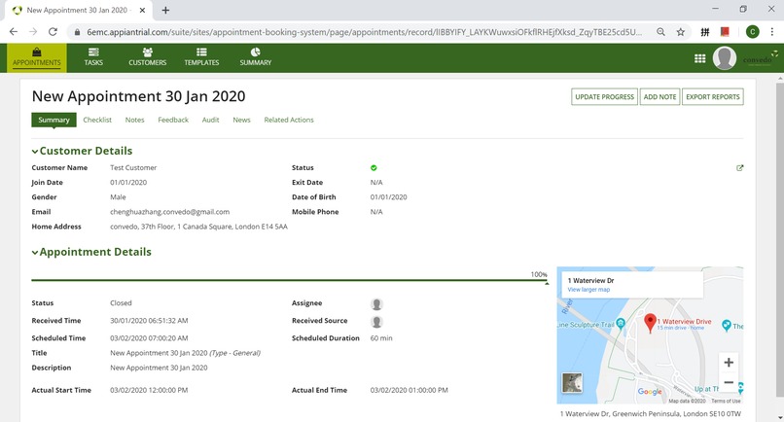Switch to the Checklist tab
This screenshot has height=422, width=784.
(97, 120)
